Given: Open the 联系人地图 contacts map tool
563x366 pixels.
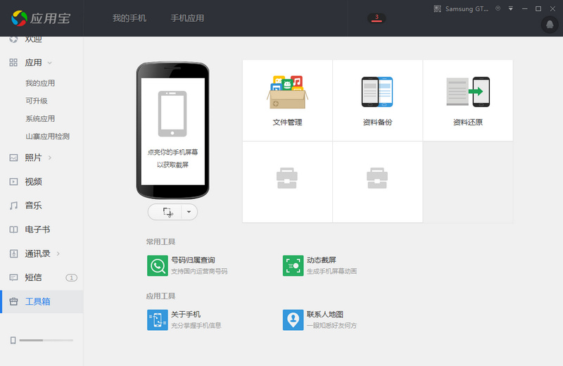Looking at the screenshot, I should click(293, 320).
